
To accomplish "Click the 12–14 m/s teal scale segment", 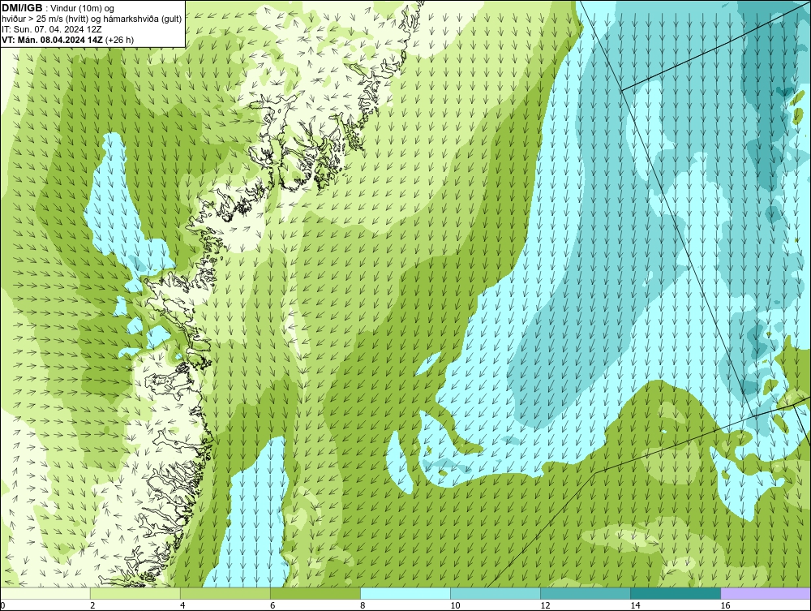I will point(586,593).
